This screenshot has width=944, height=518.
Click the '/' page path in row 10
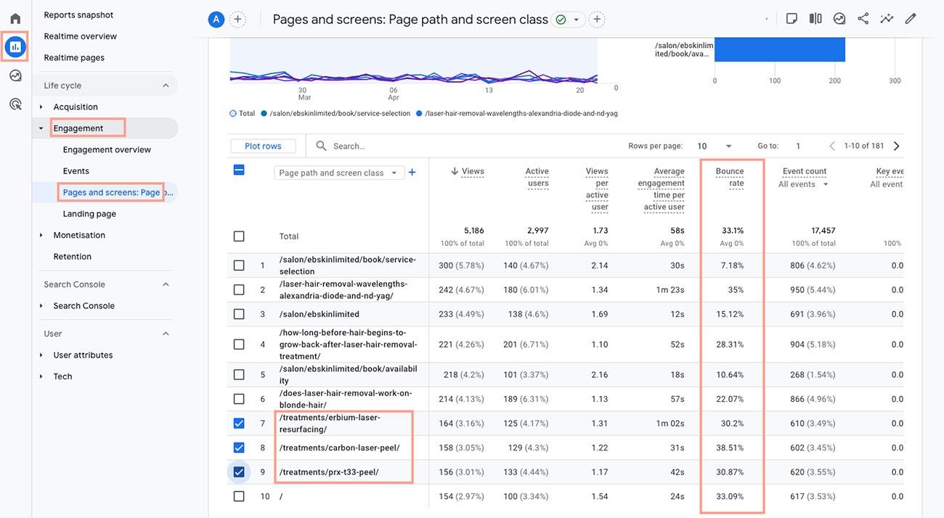281,496
